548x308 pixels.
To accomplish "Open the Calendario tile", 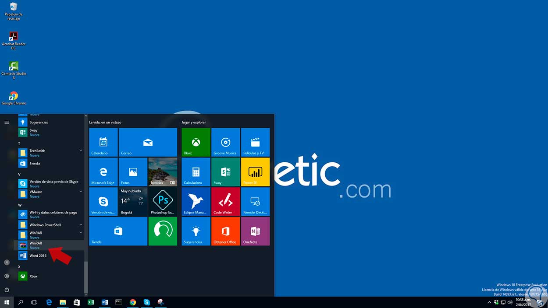I will 103,142.
